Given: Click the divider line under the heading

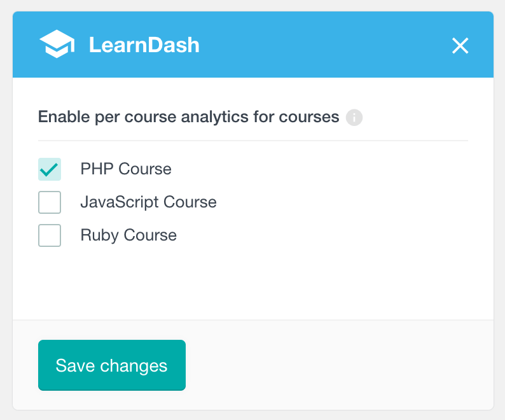Looking at the screenshot, I should 253,141.
